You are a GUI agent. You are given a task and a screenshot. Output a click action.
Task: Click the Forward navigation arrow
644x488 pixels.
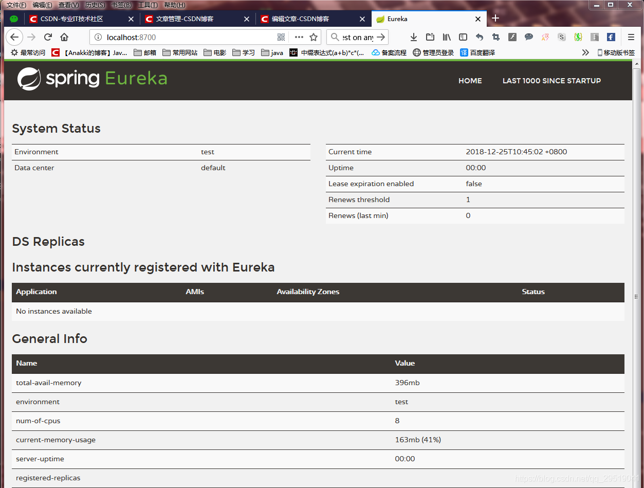(31, 37)
